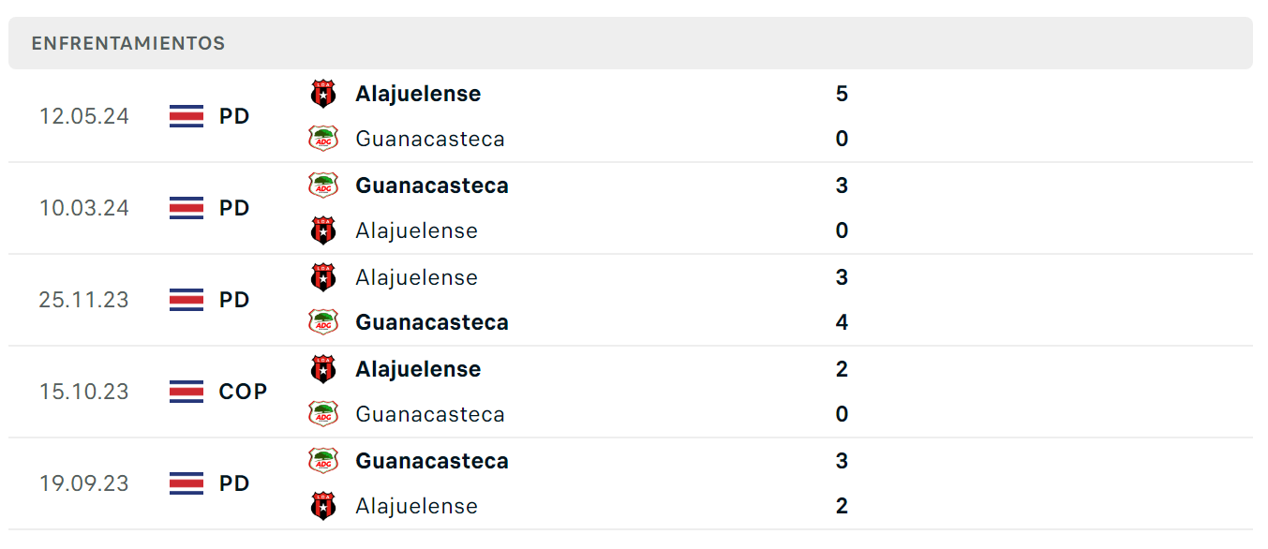Viewport: 1268px width, 549px height.
Task: Click Guanacasteca crest in 19.09.23 match
Action: click(323, 461)
